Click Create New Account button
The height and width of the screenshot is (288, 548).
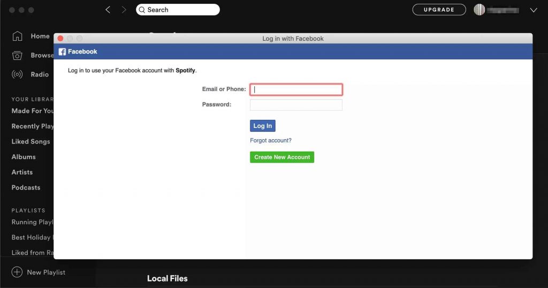click(282, 157)
